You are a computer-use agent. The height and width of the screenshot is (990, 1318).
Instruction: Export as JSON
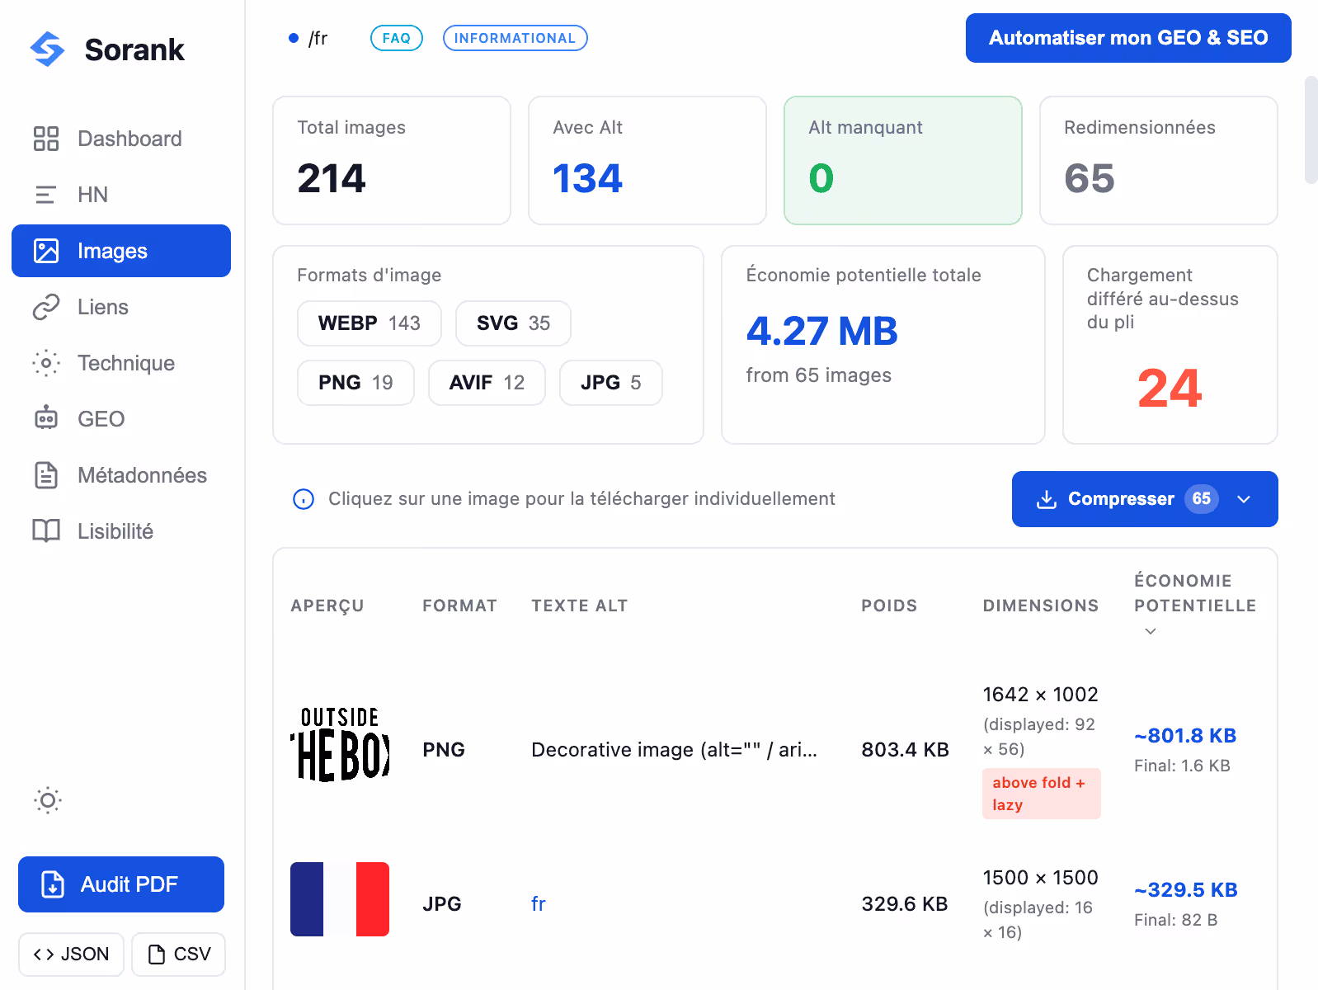[72, 955]
